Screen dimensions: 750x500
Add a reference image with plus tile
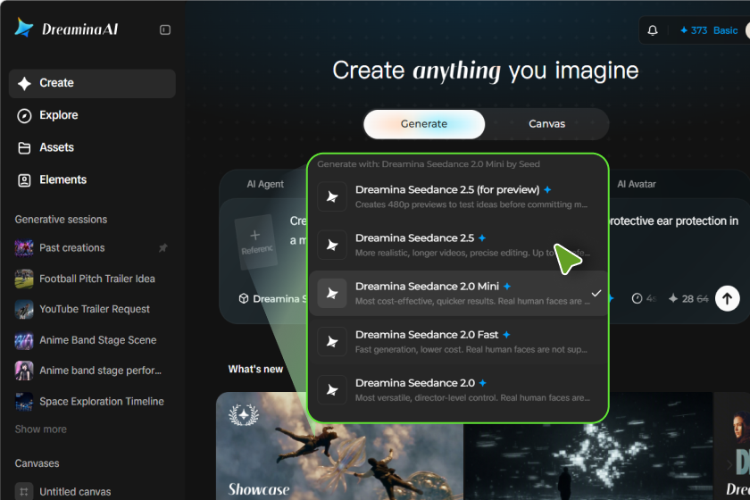[x=256, y=242]
